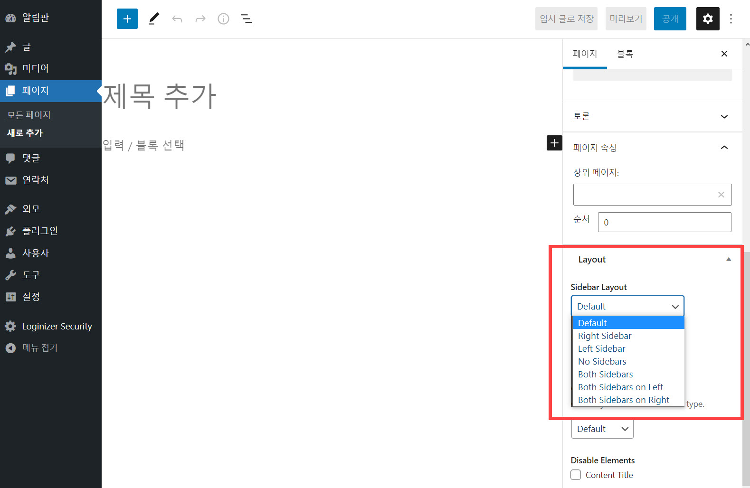Clear the parent page field X icon
Viewport: 750px width, 488px height.
pyautogui.click(x=721, y=195)
